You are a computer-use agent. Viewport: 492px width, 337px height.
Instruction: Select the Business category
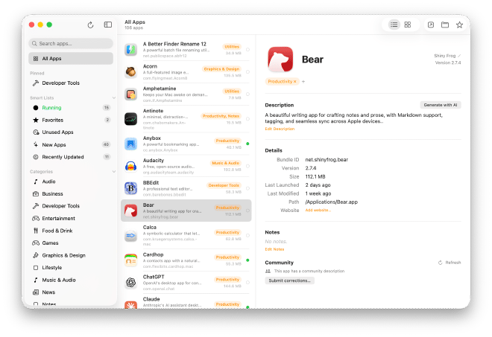71,194
